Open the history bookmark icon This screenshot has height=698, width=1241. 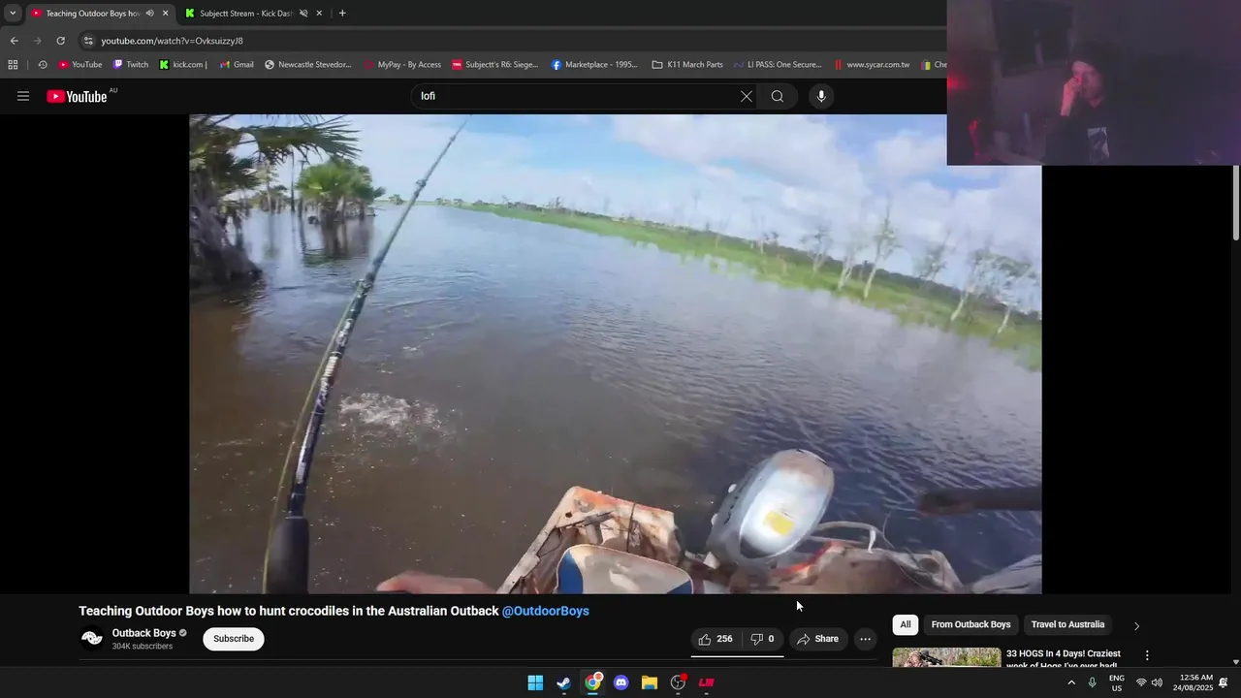pyautogui.click(x=42, y=65)
